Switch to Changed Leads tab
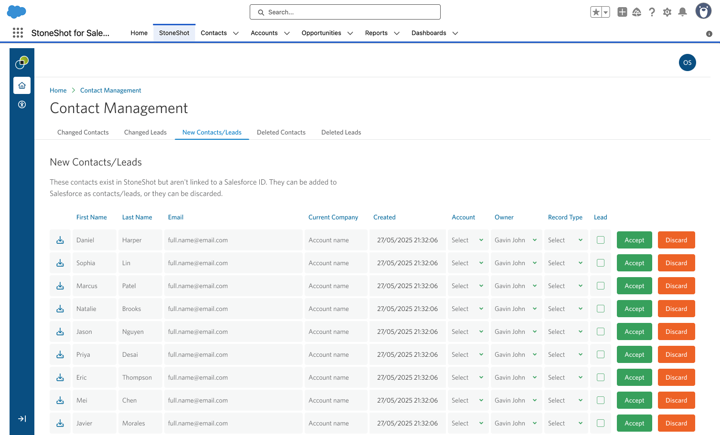720x435 pixels. tap(145, 132)
